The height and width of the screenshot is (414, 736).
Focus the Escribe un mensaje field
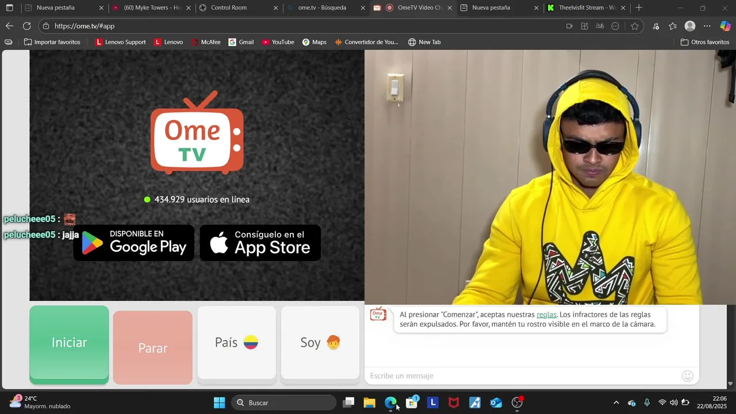523,376
